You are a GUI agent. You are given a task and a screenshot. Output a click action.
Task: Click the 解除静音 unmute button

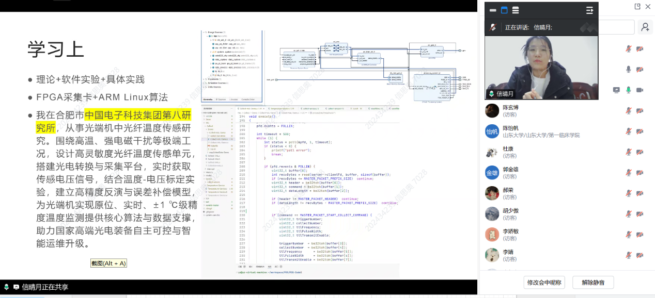[592, 282]
